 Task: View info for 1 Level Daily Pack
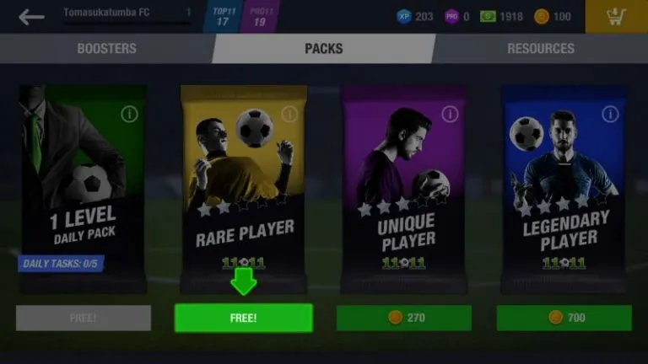(129, 114)
